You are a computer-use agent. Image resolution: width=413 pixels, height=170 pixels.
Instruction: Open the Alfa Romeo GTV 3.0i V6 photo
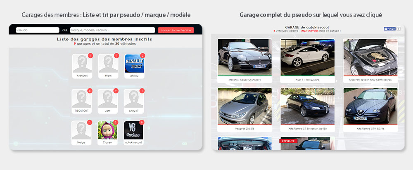[x=370, y=106]
